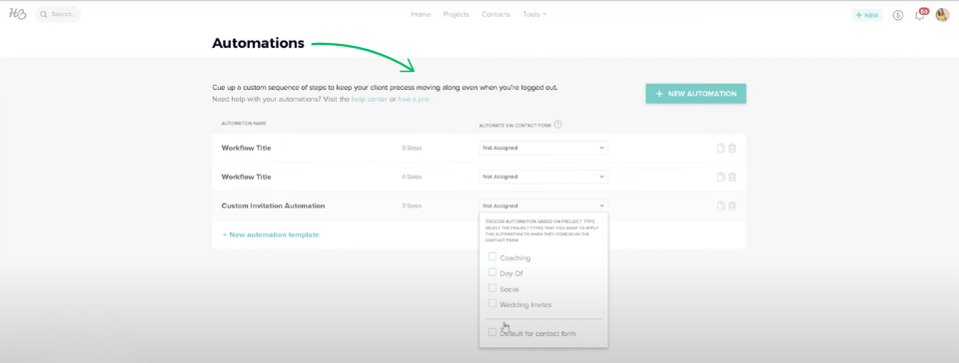959x363 pixels.
Task: Duplicate the second Workflow Title automation
Action: pos(721,177)
